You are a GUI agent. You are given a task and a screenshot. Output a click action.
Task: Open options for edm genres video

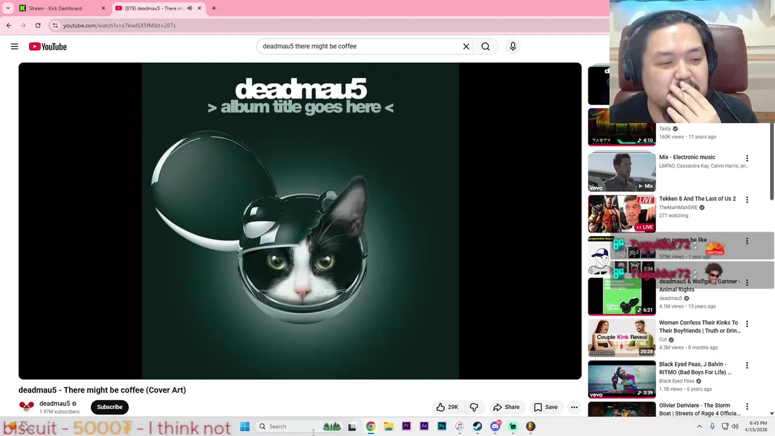click(x=747, y=241)
